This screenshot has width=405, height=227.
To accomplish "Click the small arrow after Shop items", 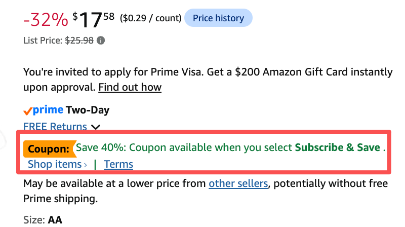I will (x=85, y=165).
